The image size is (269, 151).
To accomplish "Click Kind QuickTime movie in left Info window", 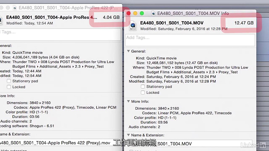I will (x=28, y=53).
